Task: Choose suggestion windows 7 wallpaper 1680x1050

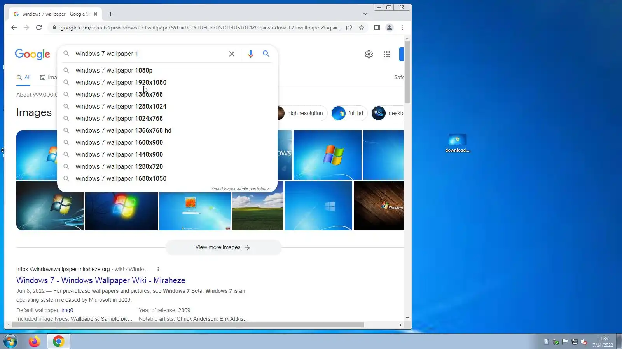Action: point(167,178)
